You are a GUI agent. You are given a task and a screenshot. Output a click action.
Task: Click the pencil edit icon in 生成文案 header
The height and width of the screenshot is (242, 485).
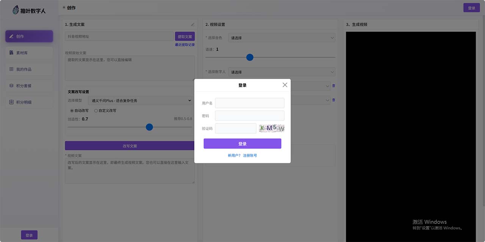tap(192, 25)
